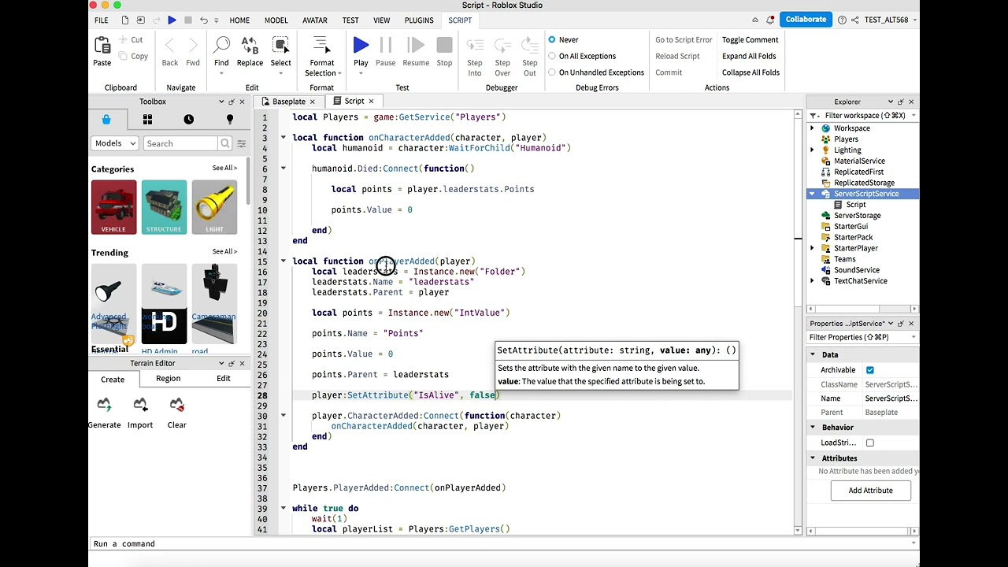
Task: Click the Format Selection icon
Action: coord(321,46)
